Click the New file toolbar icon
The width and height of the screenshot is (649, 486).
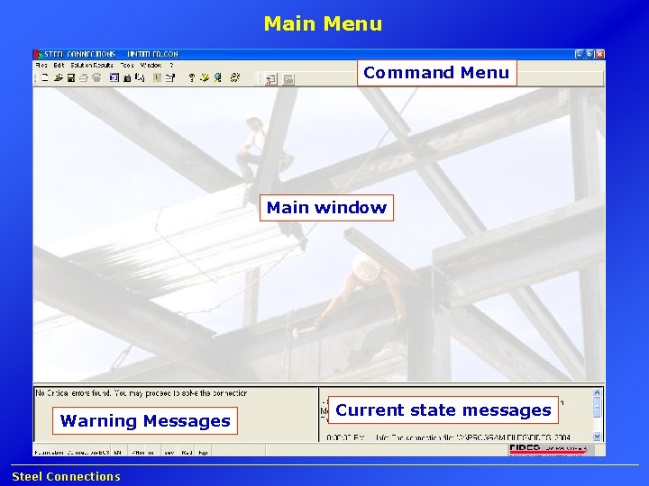[x=45, y=77]
